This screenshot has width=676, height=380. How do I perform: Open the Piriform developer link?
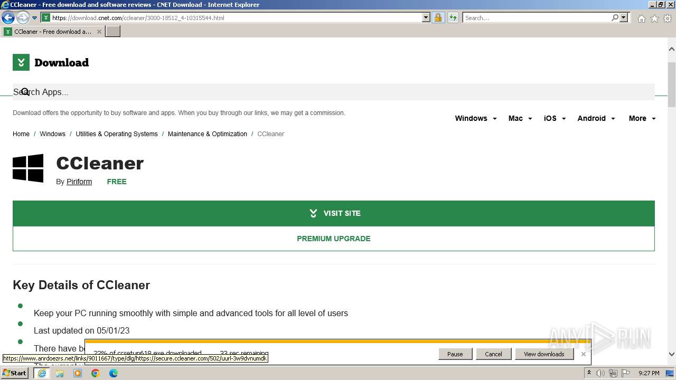pos(79,182)
